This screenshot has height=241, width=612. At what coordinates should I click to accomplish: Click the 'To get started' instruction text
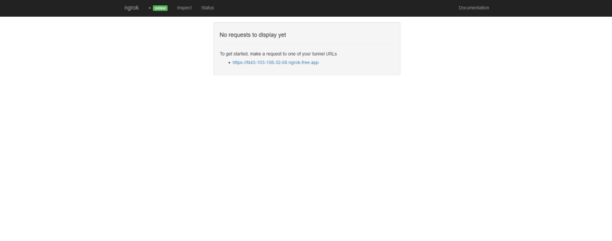point(278,54)
